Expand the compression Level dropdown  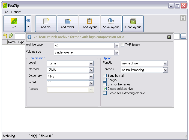click(91, 63)
